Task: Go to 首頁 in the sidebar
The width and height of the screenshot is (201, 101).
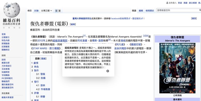Action: pyautogui.click(x=4, y=34)
